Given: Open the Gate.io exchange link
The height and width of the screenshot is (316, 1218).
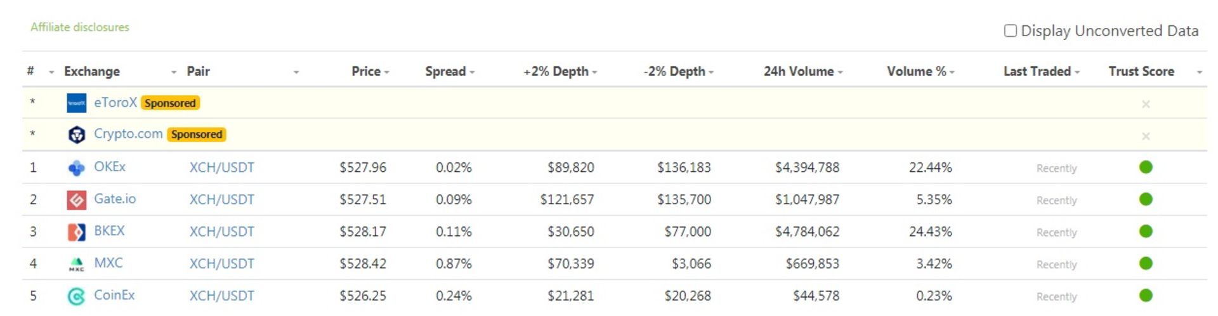Looking at the screenshot, I should tap(115, 199).
